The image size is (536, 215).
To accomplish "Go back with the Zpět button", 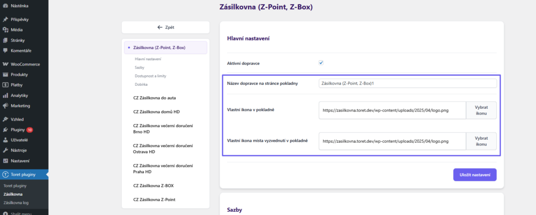I will click(165, 27).
